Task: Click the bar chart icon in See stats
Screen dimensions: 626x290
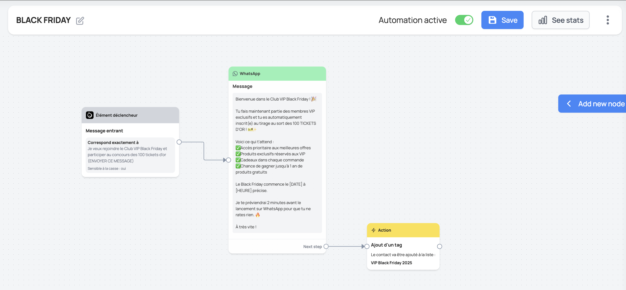Action: [x=543, y=20]
